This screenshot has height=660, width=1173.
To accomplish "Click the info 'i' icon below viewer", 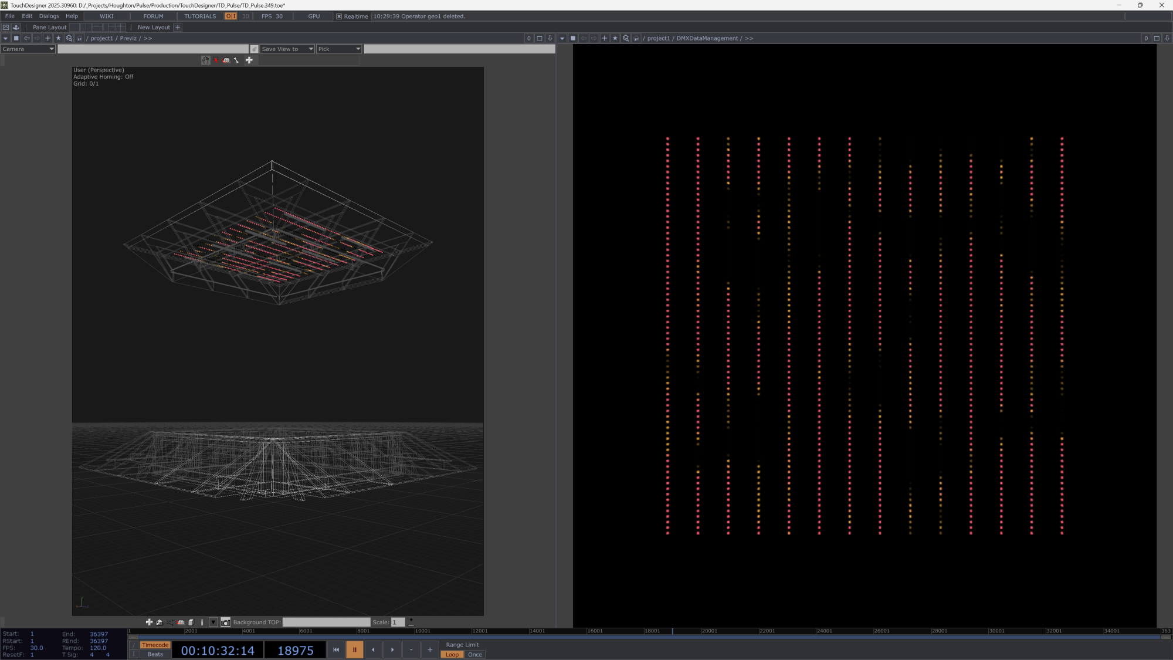I will [202, 622].
